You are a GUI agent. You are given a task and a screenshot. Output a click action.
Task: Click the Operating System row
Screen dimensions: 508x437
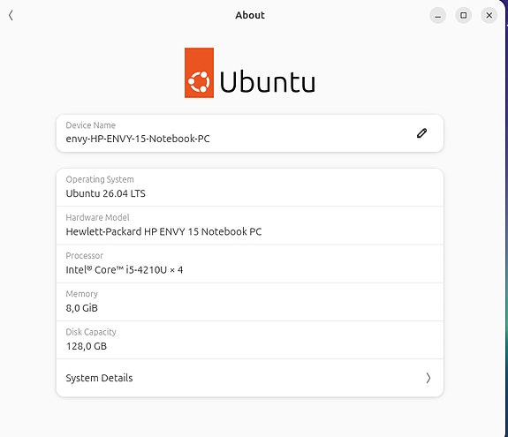250,187
